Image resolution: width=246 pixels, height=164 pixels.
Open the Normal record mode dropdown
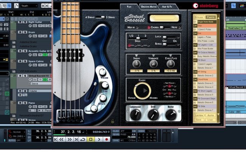pyautogui.click(x=19, y=132)
